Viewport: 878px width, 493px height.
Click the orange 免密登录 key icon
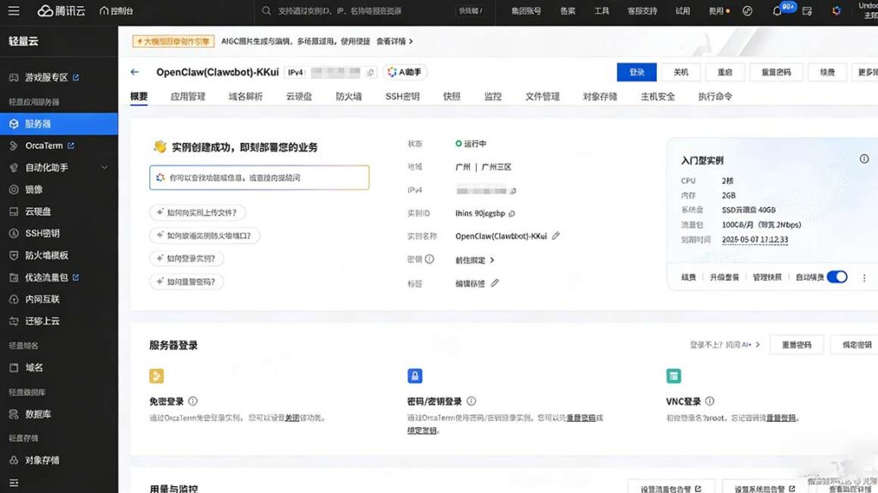[x=157, y=376]
